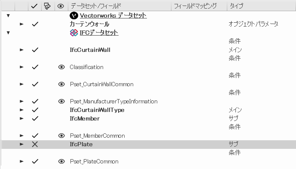Image resolution: width=296 pixels, height=169 pixels.
Task: Click the eye column header icon
Action: (x=61, y=6)
